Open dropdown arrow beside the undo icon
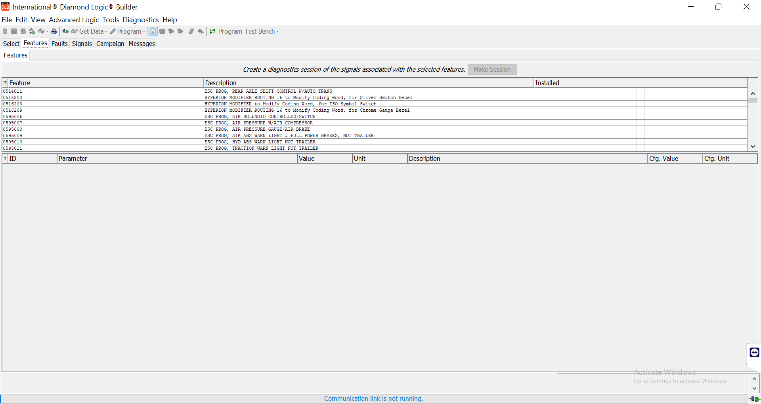The image size is (761, 404). click(47, 32)
